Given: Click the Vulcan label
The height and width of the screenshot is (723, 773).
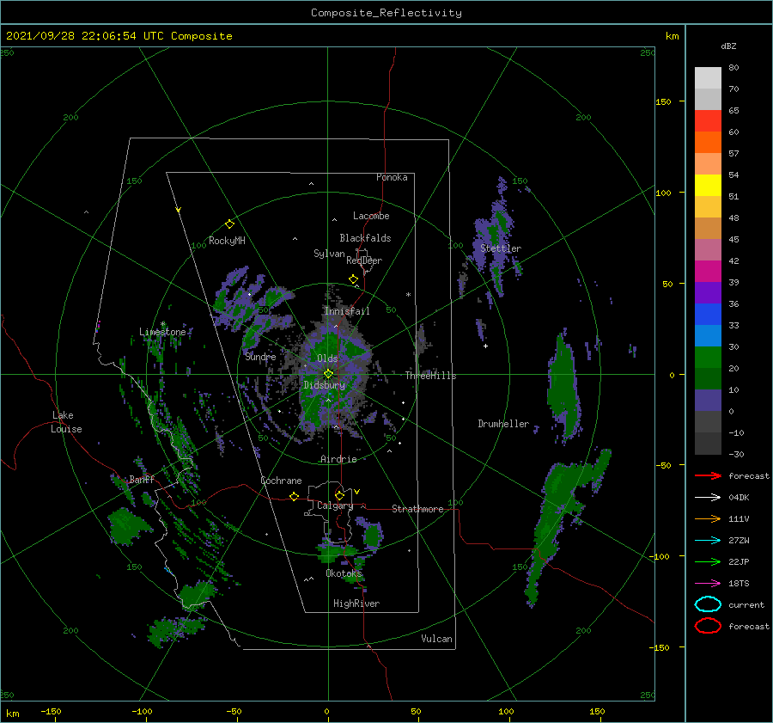Looking at the screenshot, I should click(437, 639).
